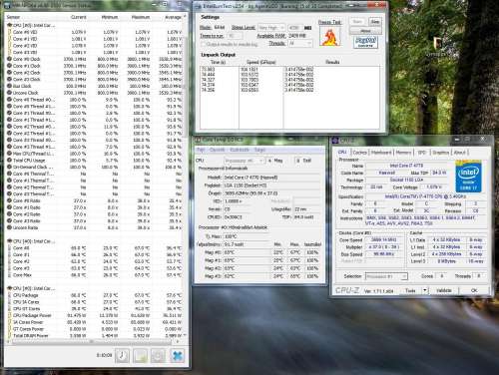
Task: Click the clock reset icon in HWiNFO footer
Action: click(123, 356)
